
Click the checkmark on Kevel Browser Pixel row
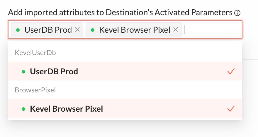point(231,109)
